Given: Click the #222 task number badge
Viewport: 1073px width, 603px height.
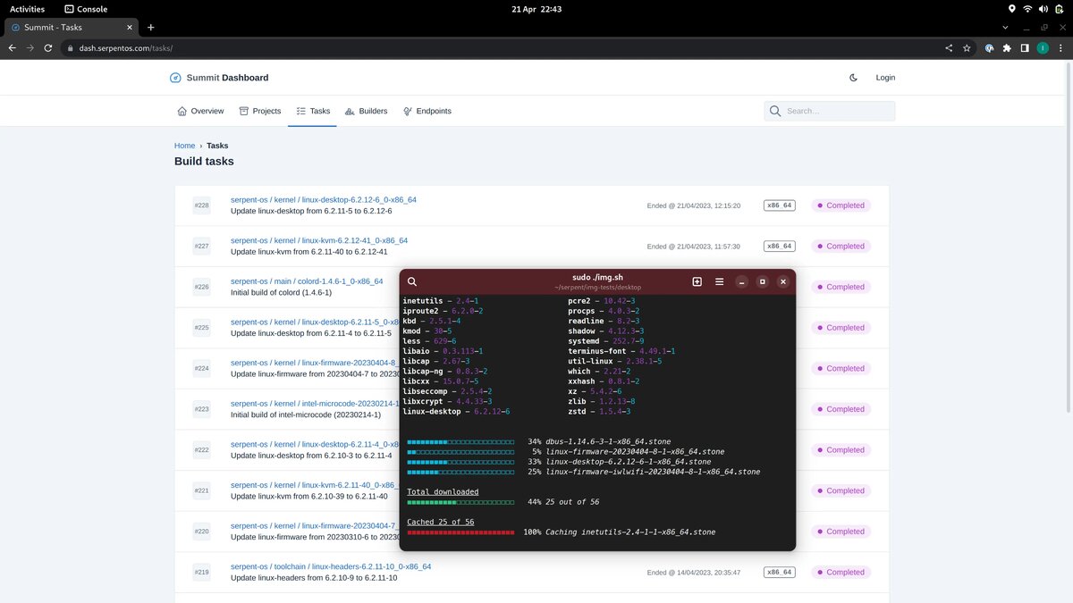Looking at the screenshot, I should (x=201, y=450).
